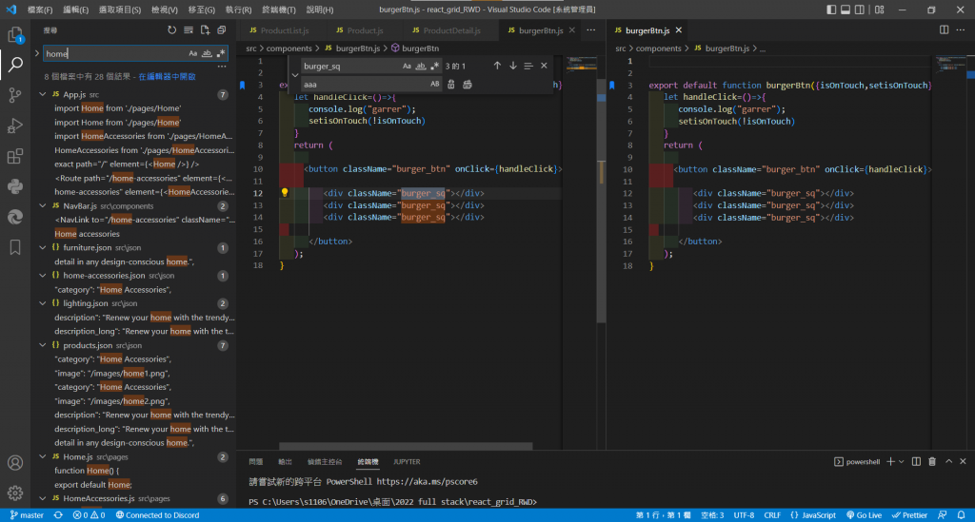This screenshot has width=975, height=522.
Task: Expand the replace field in sidebar search
Action: [x=36, y=54]
